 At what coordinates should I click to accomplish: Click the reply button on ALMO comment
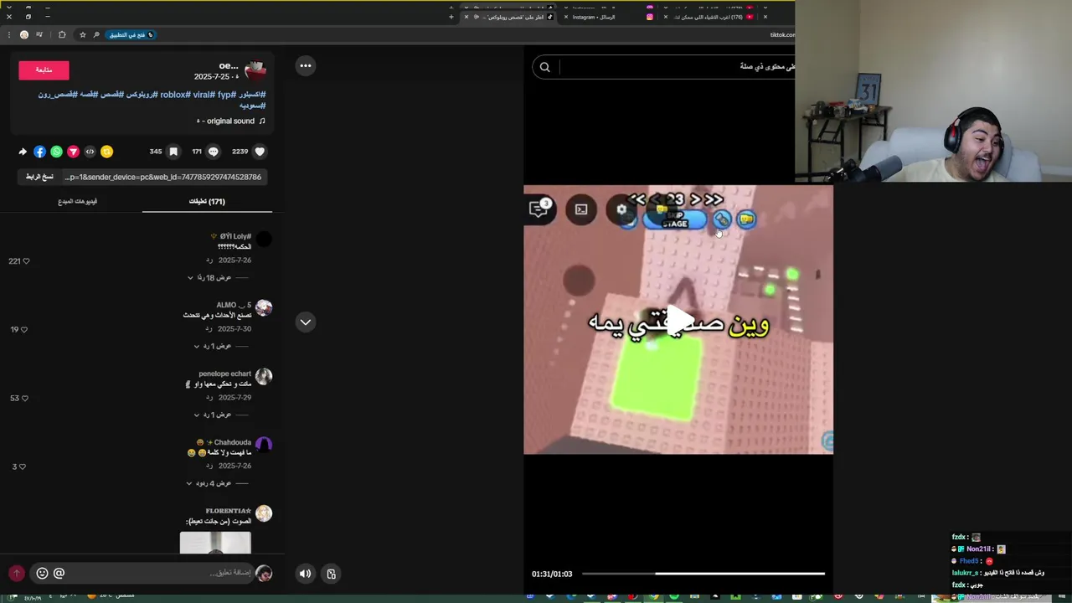click(x=209, y=329)
